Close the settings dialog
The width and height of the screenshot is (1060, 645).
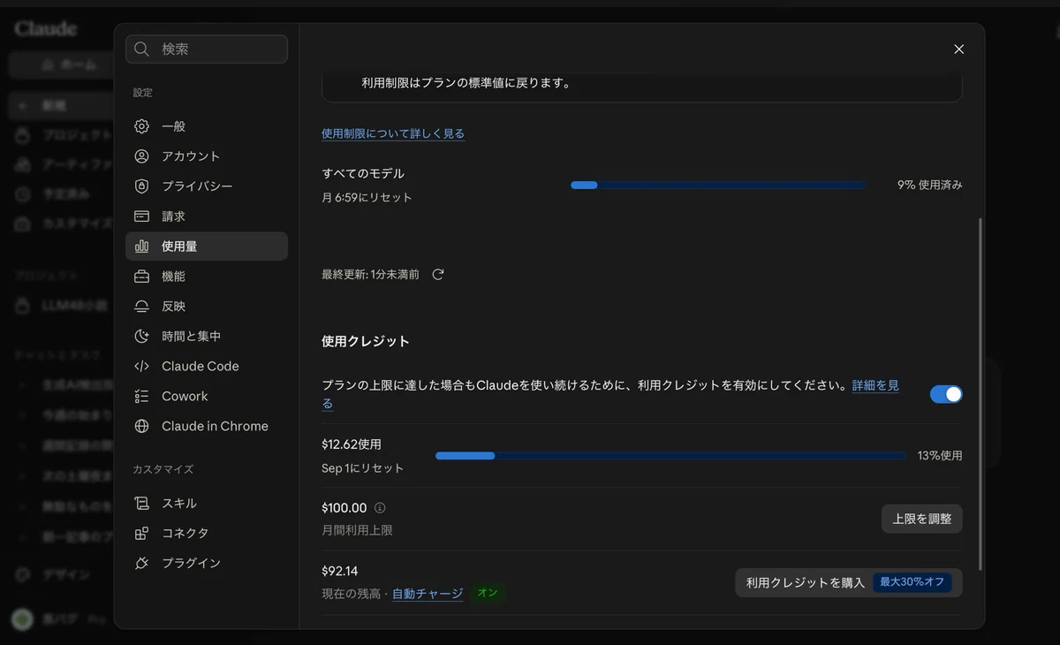[958, 49]
